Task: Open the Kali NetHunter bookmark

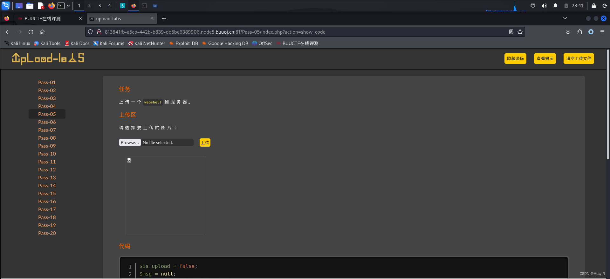Action: (147, 43)
